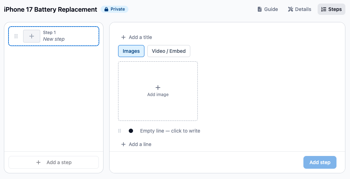Click Add a line
The height and width of the screenshot is (179, 350).
point(136,144)
